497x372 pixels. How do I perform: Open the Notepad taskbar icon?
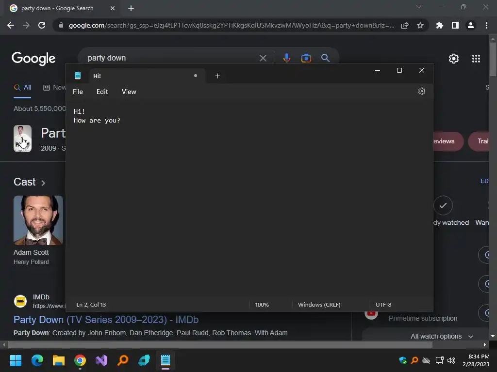pyautogui.click(x=166, y=360)
